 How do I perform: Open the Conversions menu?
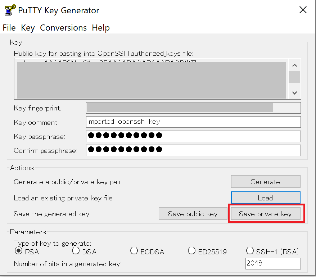tap(63, 28)
